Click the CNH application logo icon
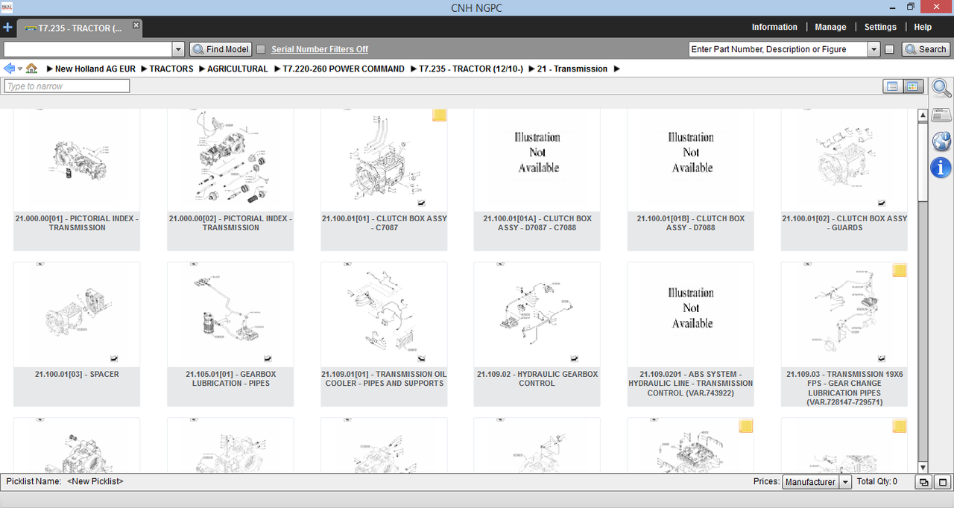 click(7, 7)
